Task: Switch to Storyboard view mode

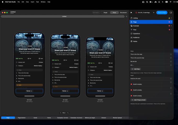Action: (123, 13)
